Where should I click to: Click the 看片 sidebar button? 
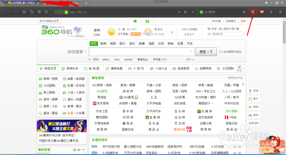click(254, 99)
